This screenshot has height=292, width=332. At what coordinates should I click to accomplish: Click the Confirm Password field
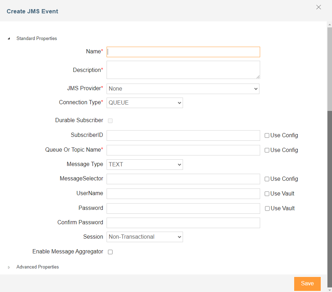click(x=183, y=223)
